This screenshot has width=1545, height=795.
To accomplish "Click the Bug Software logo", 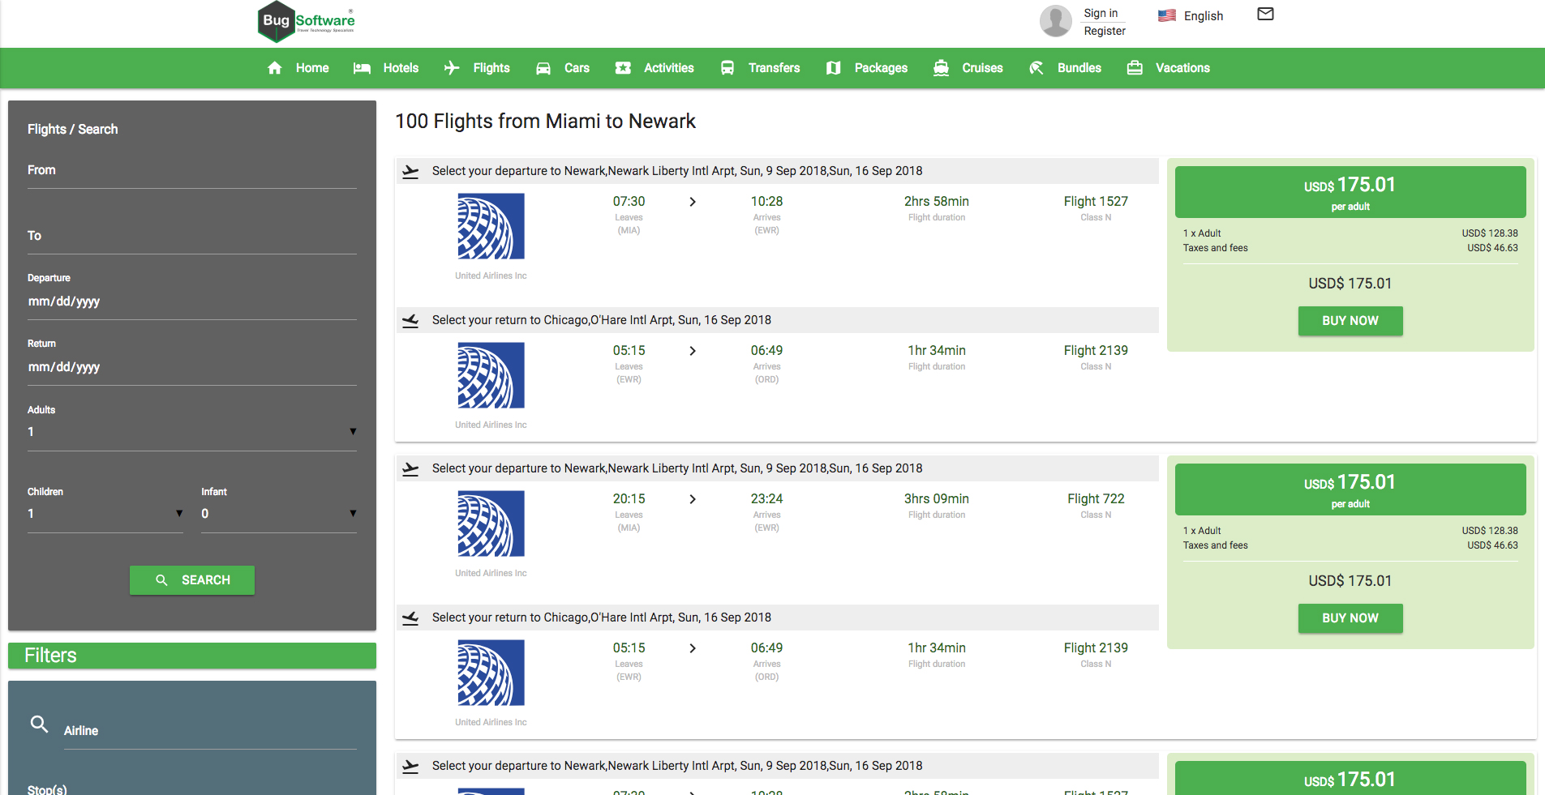I will tap(307, 22).
